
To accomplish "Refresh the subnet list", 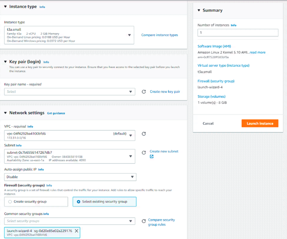I will point(144,152).
